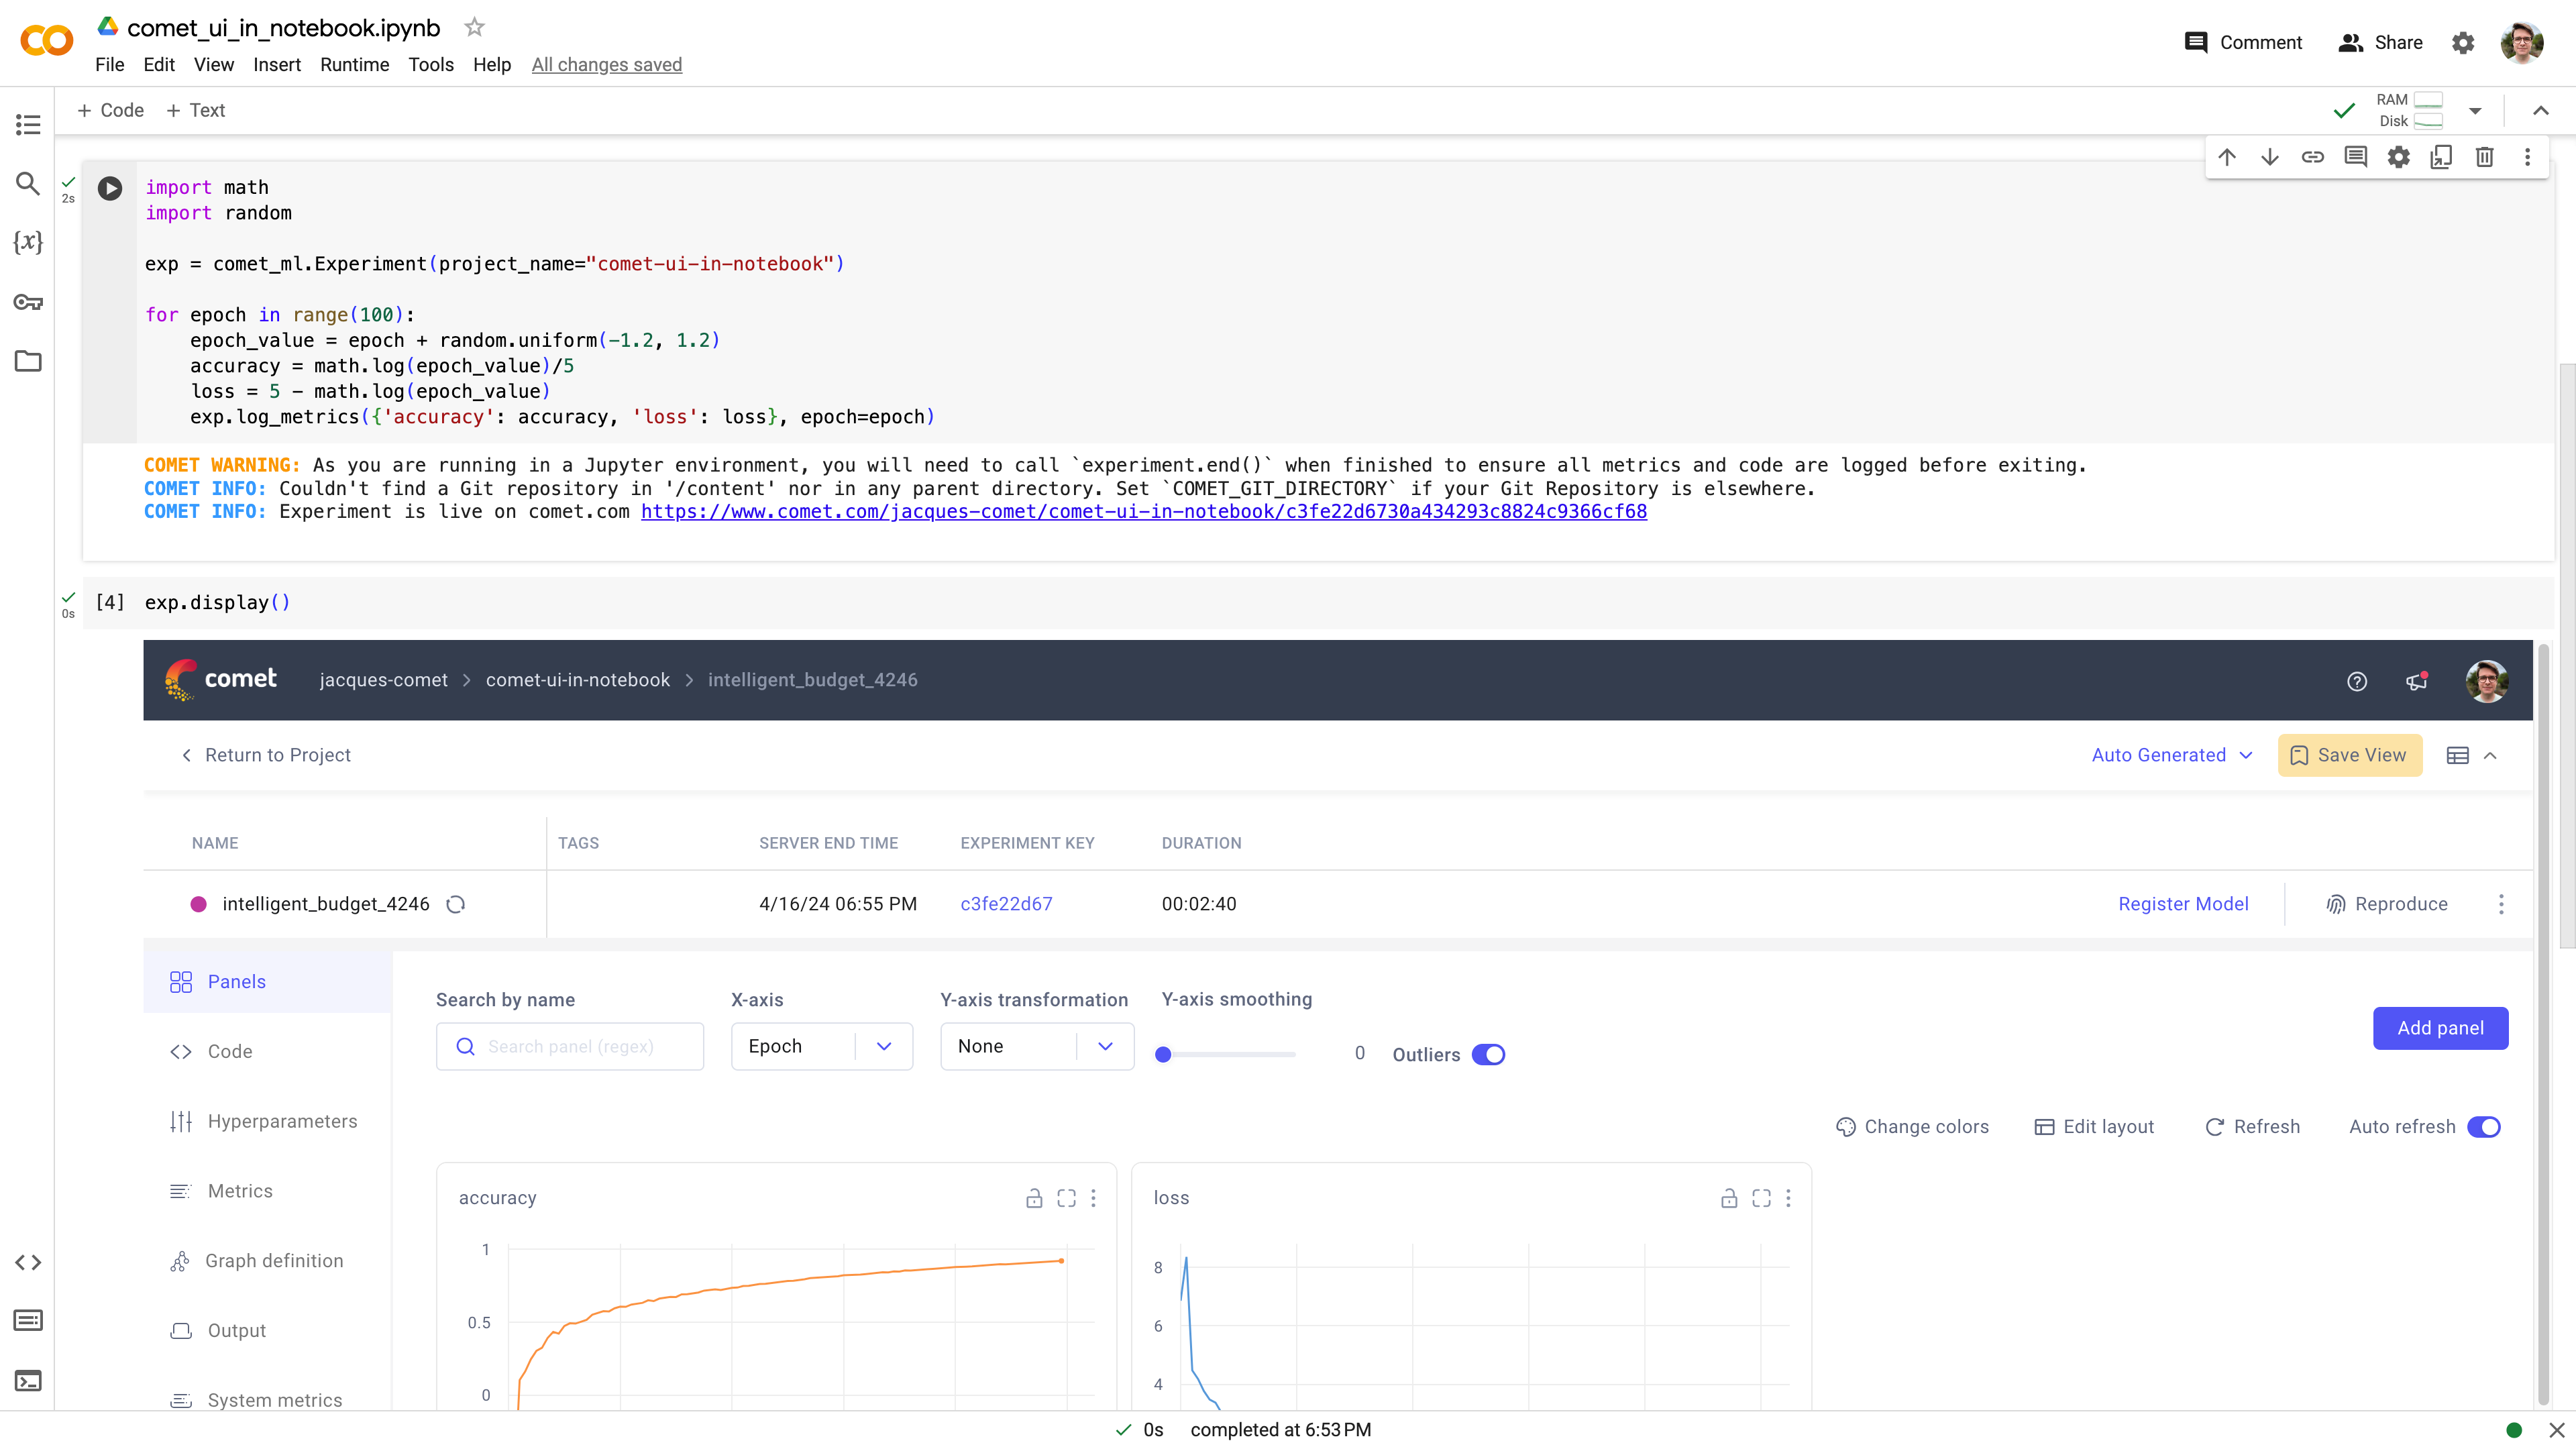Lock the accuracy chart

click(1034, 1198)
